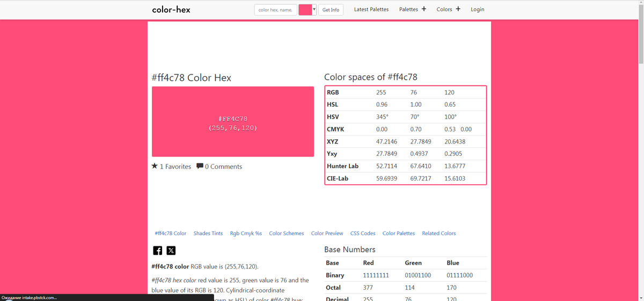Go to Shades Tints section link
The height and width of the screenshot is (301, 644).
pos(208,234)
